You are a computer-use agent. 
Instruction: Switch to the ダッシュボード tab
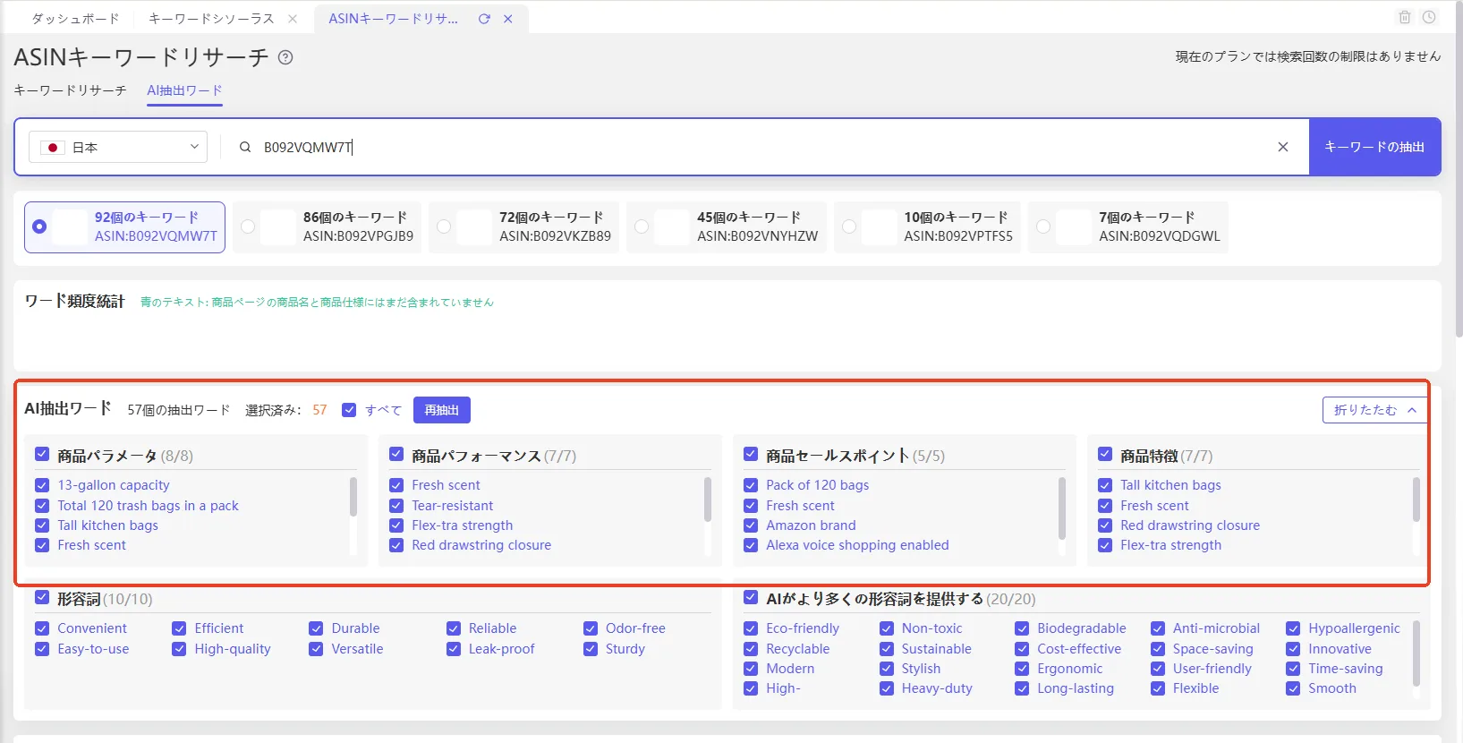[75, 19]
